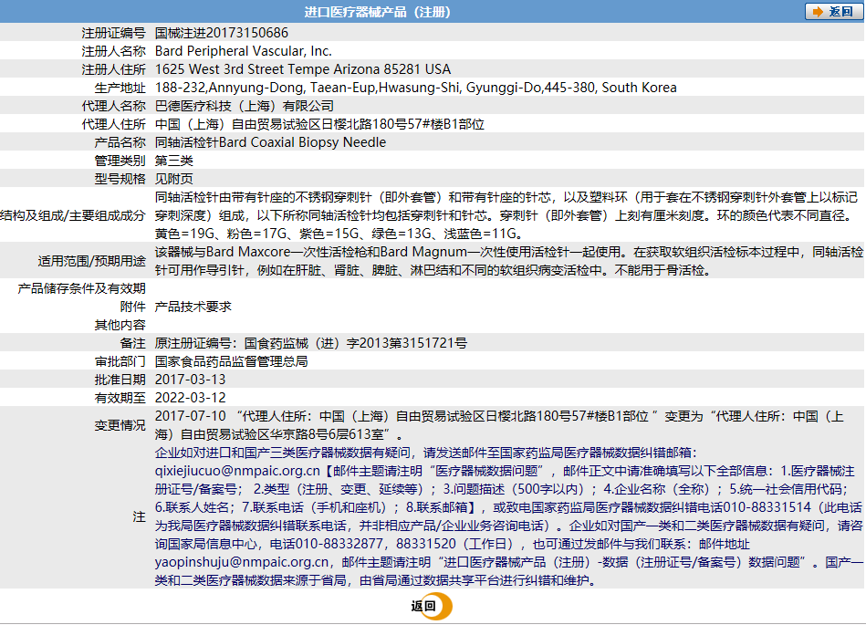Click the 产品名称 label
Viewport: 866px width, 625px height.
(x=120, y=142)
